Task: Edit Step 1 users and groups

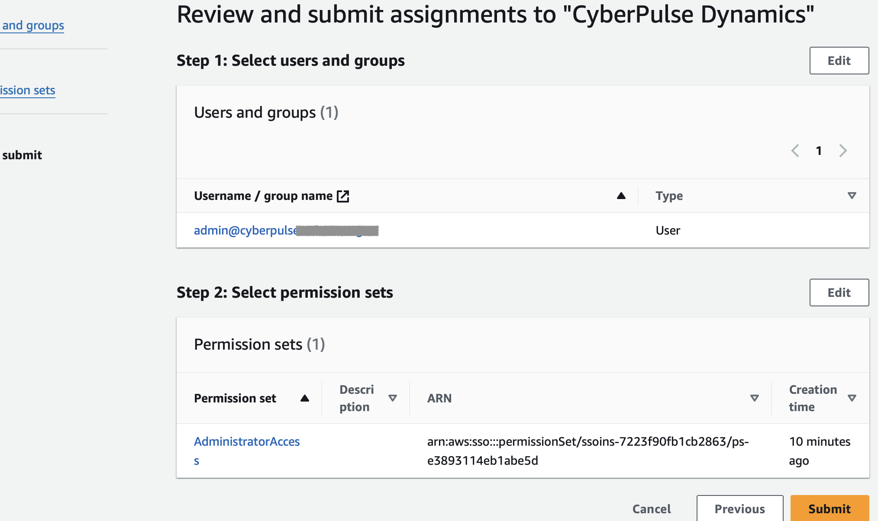Action: point(839,61)
